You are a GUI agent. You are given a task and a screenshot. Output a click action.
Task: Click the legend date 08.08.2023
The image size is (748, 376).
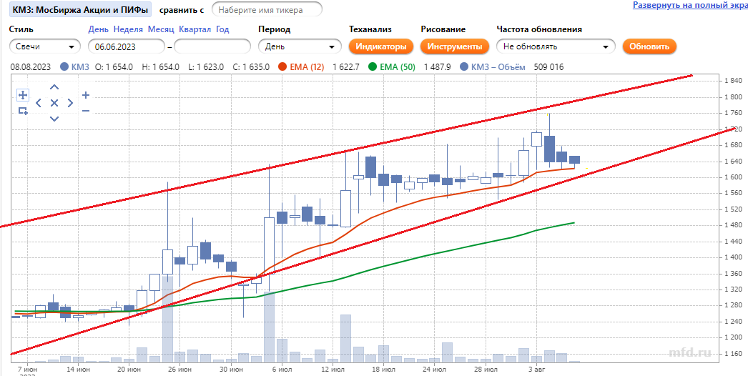tap(30, 67)
